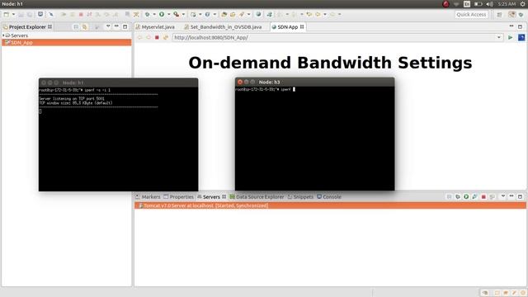The width and height of the screenshot is (528, 297).
Task: Click the green Run toolbar icon
Action: pyautogui.click(x=162, y=14)
